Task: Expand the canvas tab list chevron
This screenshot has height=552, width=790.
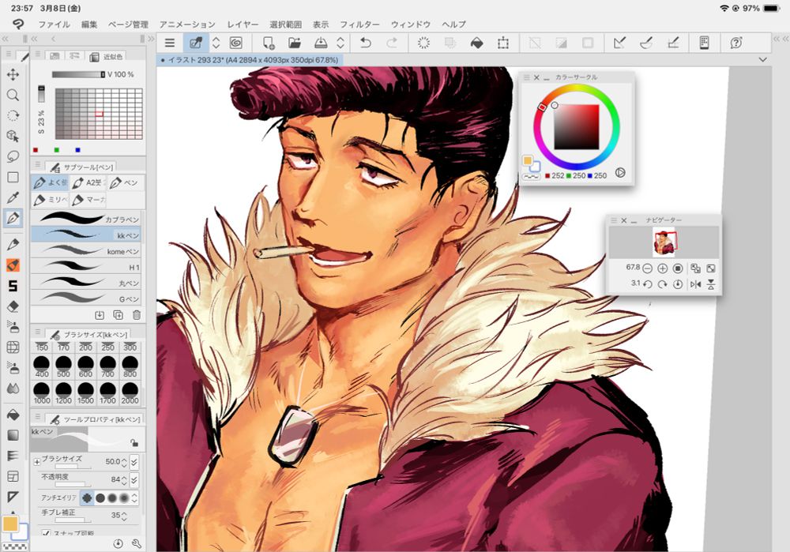Action: (x=762, y=60)
